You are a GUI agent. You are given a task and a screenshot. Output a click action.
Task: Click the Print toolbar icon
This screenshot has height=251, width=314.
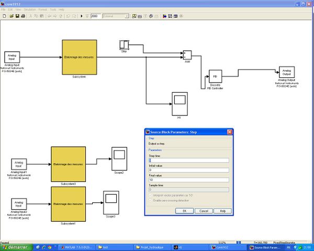23,16
